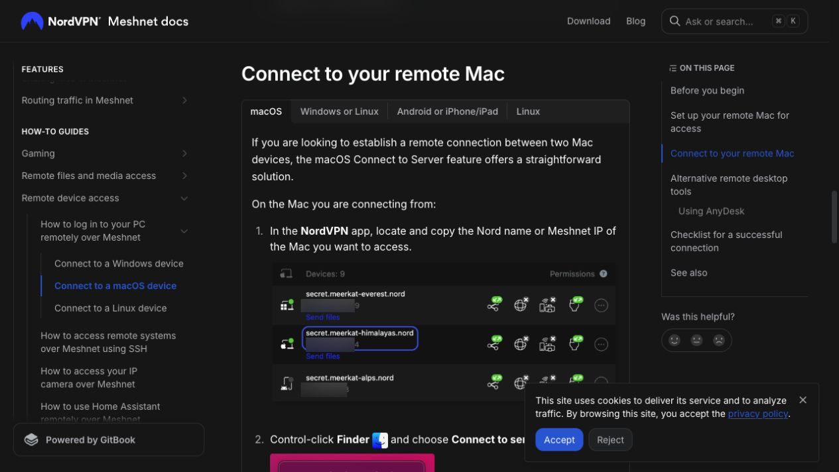This screenshot has height=472, width=839.
Task: Jump to Set up your remote Mac section
Action: pyautogui.click(x=730, y=122)
